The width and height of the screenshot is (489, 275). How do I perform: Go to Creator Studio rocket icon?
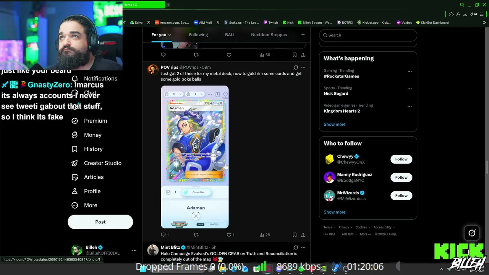point(75,163)
